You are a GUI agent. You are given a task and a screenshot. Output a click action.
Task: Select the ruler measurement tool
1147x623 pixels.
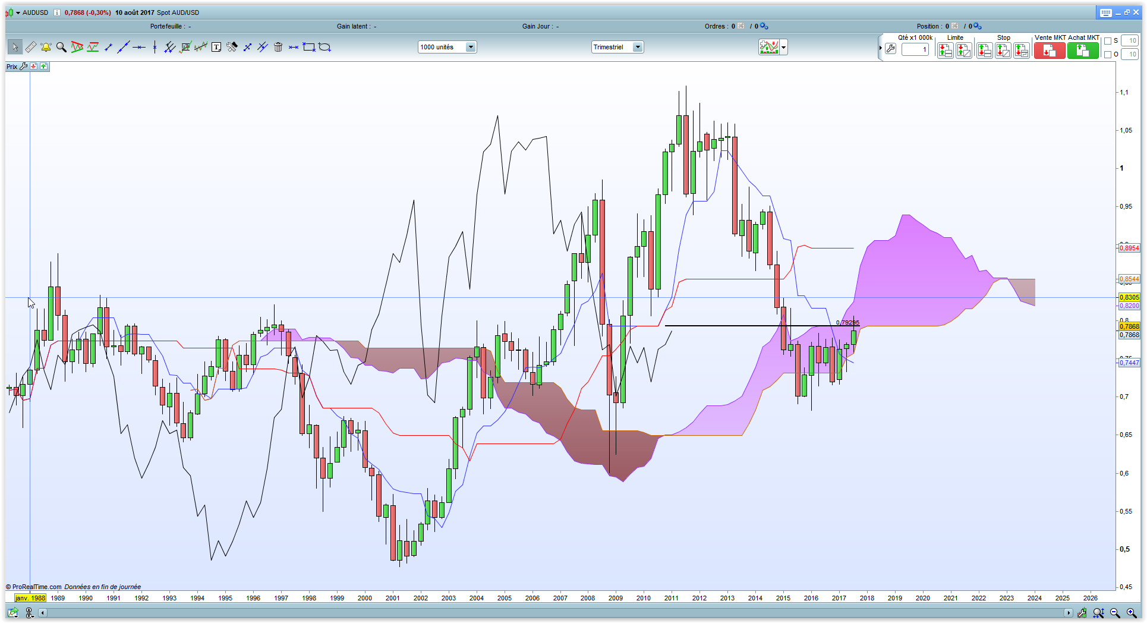[31, 47]
